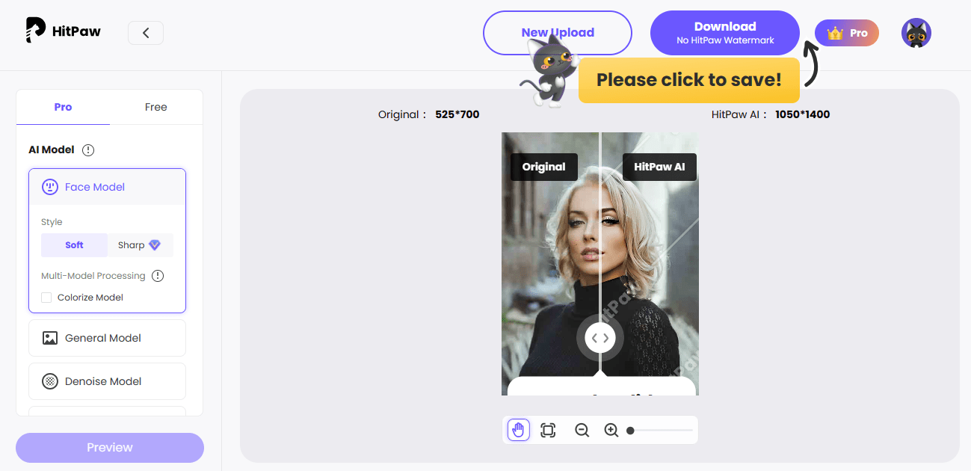Image resolution: width=971 pixels, height=471 pixels.
Task: Open the AI Model info tooltip icon
Action: [88, 150]
